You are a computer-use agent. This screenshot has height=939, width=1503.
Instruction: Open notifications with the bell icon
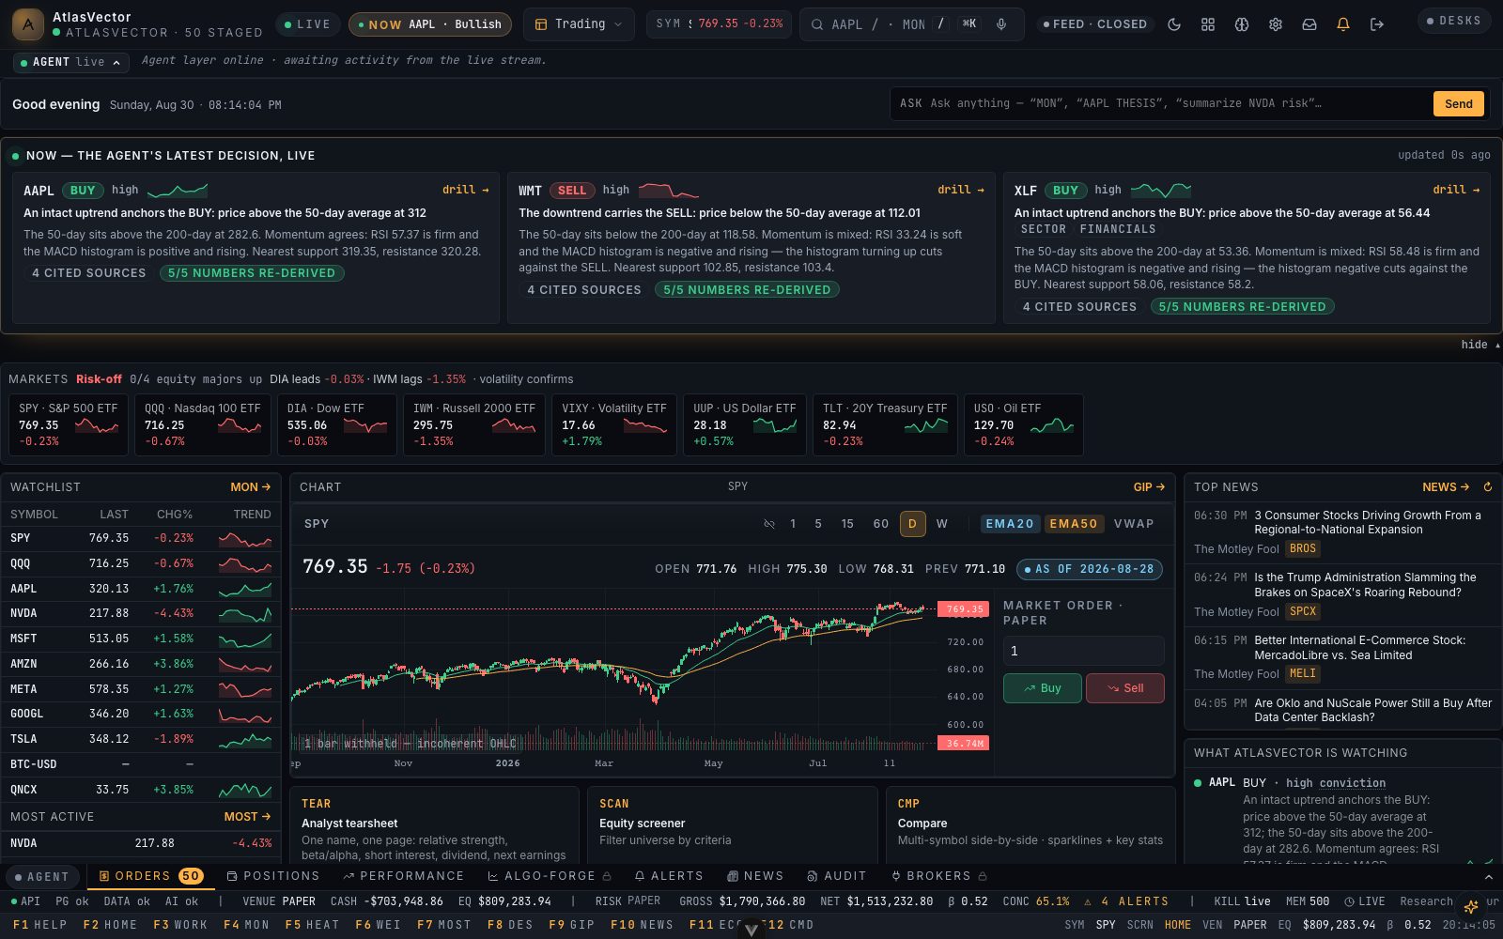tap(1343, 24)
